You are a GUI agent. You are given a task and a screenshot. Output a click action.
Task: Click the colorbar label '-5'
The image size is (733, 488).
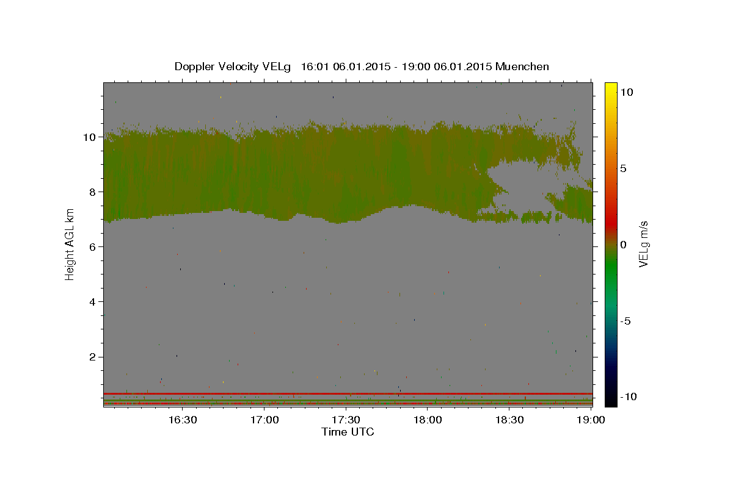click(x=624, y=321)
